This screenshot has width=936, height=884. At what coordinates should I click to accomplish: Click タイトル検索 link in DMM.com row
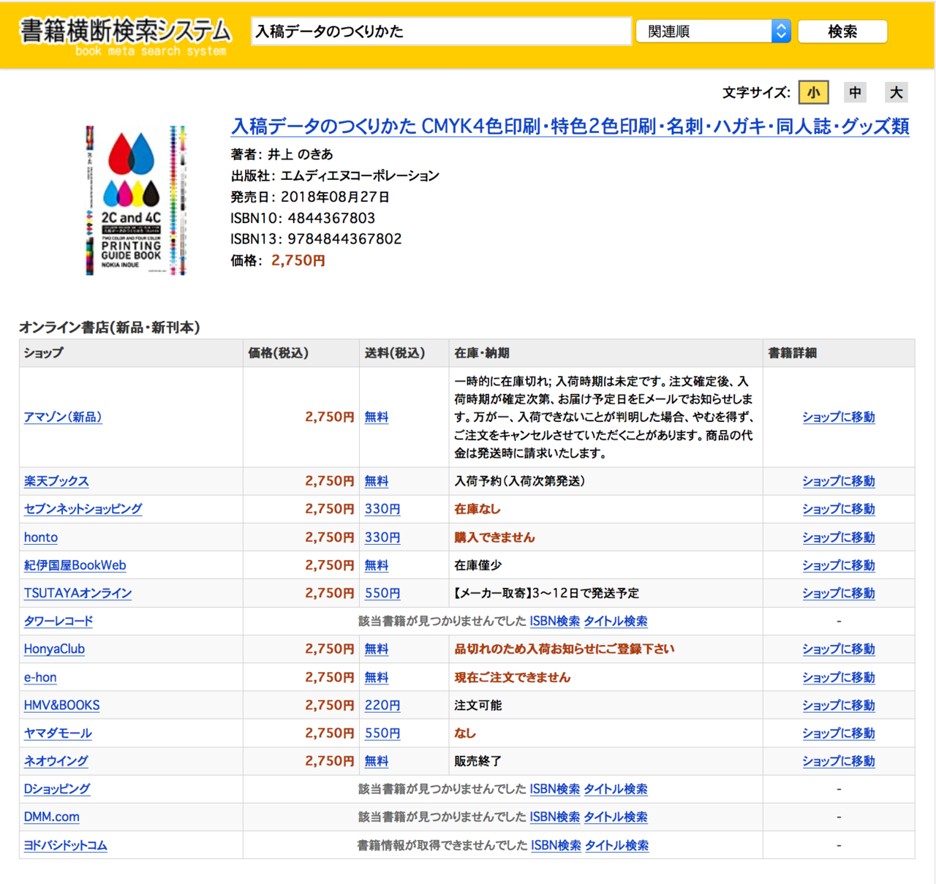[x=615, y=817]
